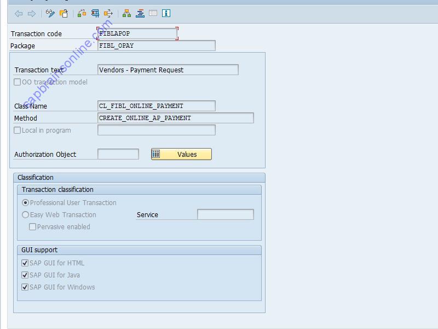Open the Display Navigation Window icon
Screen dimensions: 438x329
click(x=140, y=13)
